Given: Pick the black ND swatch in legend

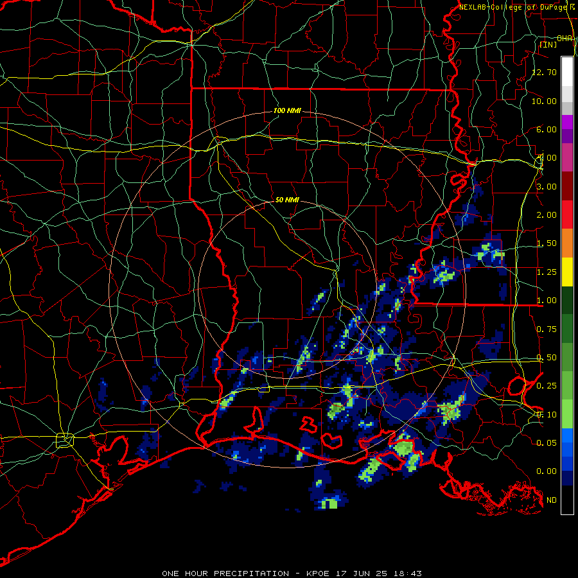Looking at the screenshot, I should (567, 500).
